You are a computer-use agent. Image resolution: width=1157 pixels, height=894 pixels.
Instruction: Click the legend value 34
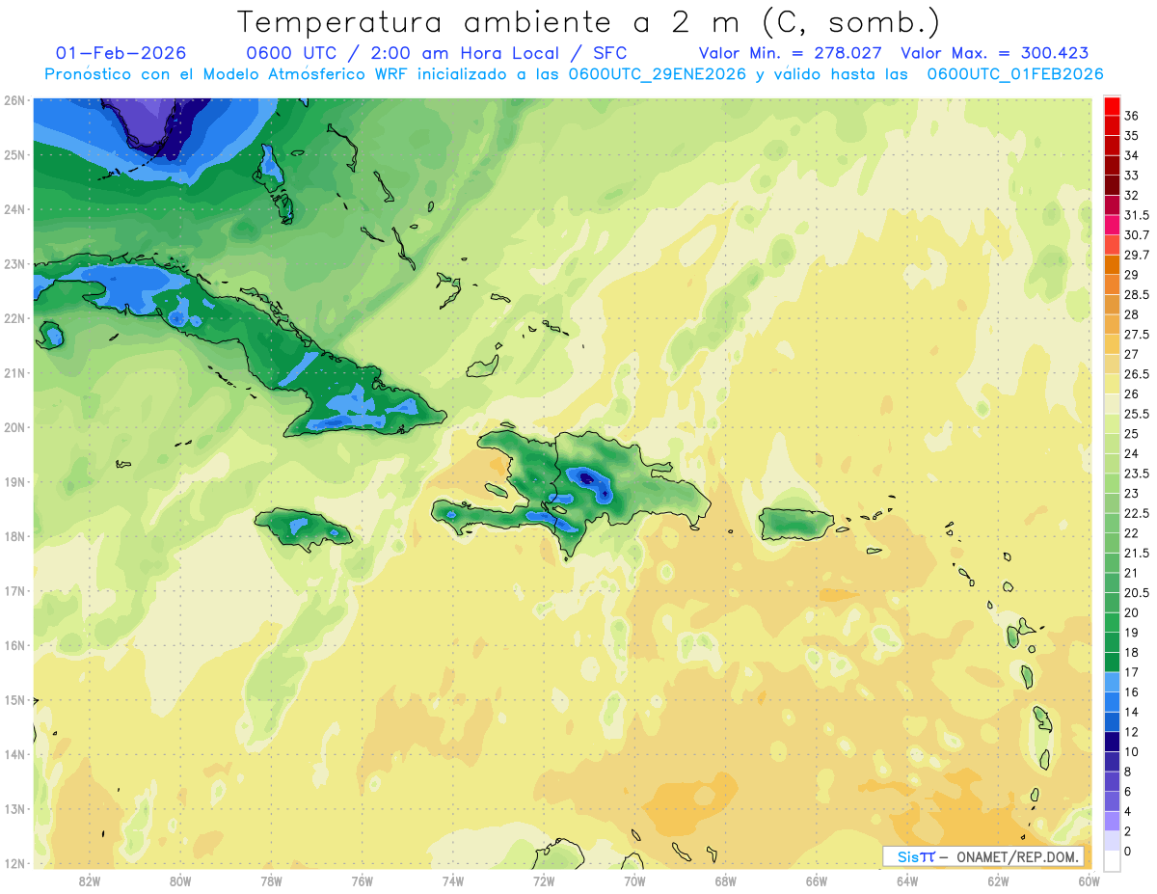coord(1131,155)
